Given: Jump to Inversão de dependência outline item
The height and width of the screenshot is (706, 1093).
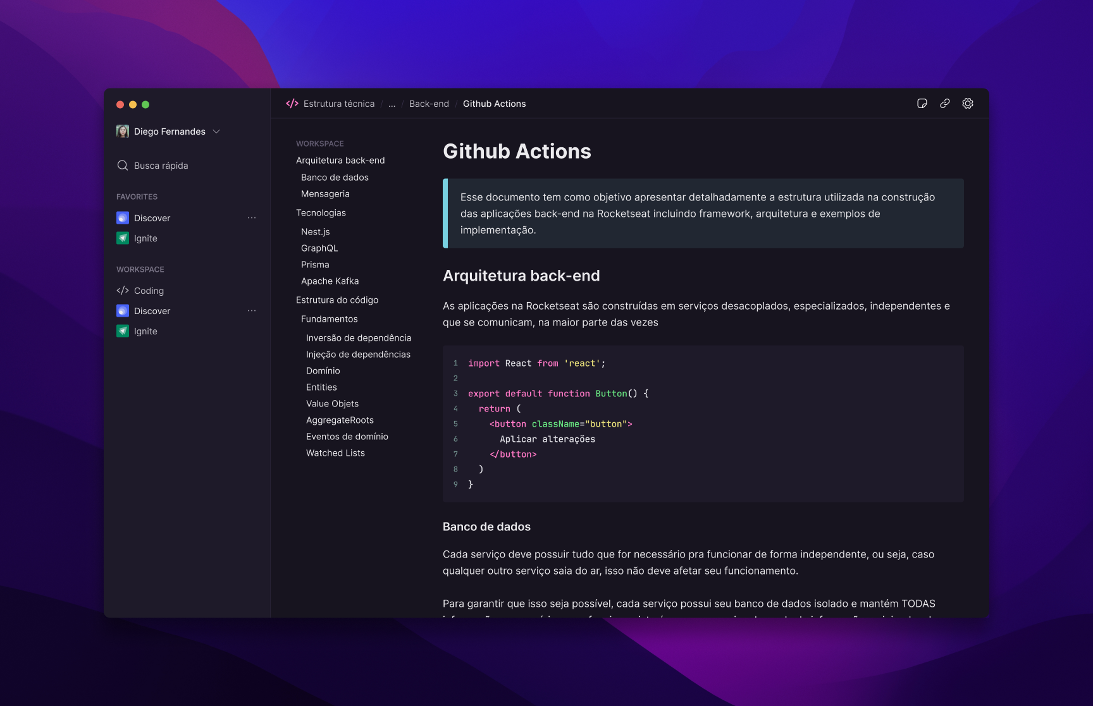Looking at the screenshot, I should pyautogui.click(x=359, y=338).
